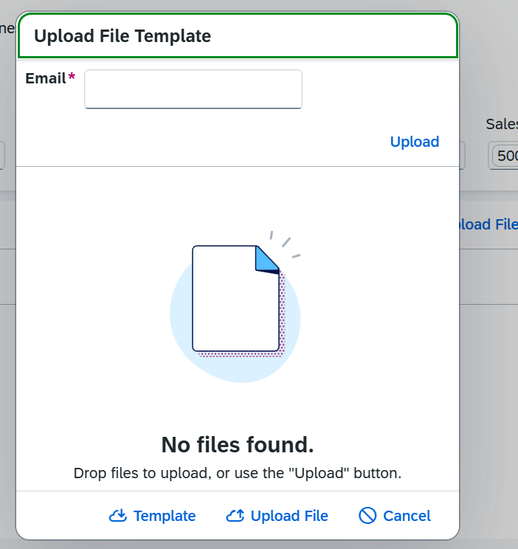Viewport: 518px width, 549px height.
Task: Focus the Email input field
Action: [193, 89]
